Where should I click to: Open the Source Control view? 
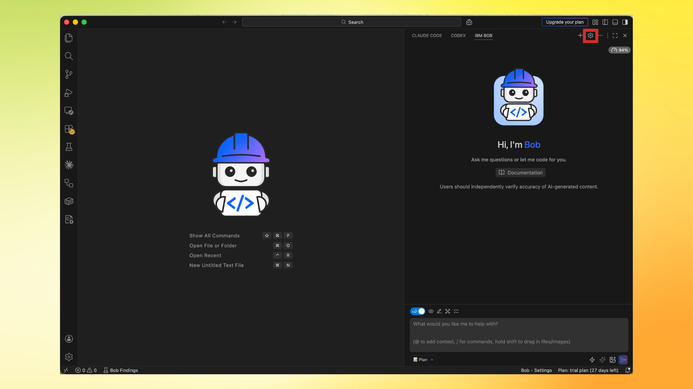[69, 74]
